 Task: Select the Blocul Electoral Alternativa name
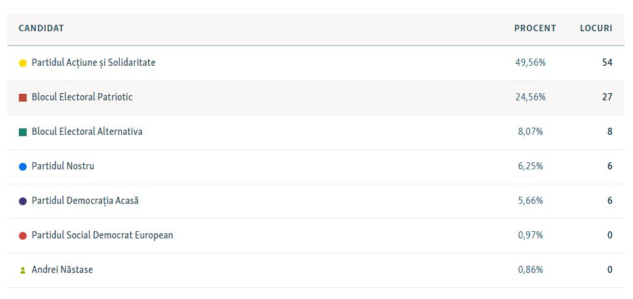[x=87, y=132]
